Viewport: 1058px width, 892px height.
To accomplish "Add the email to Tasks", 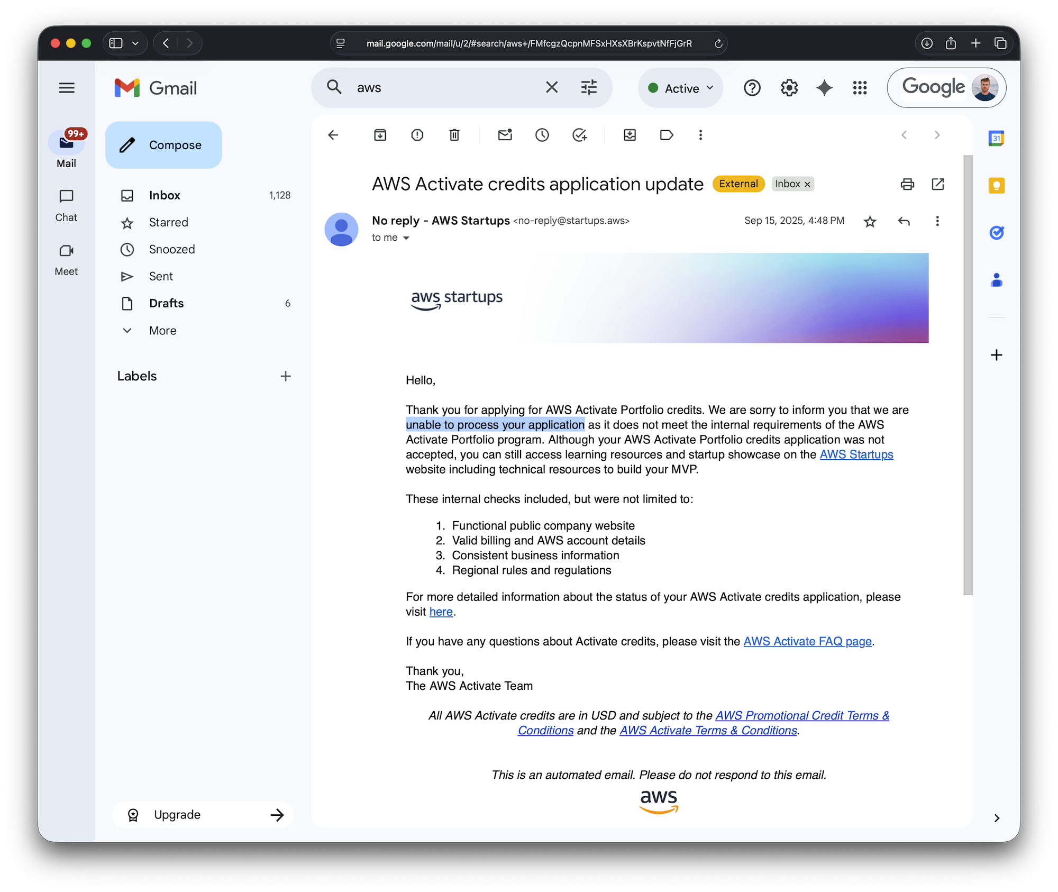I will point(579,135).
